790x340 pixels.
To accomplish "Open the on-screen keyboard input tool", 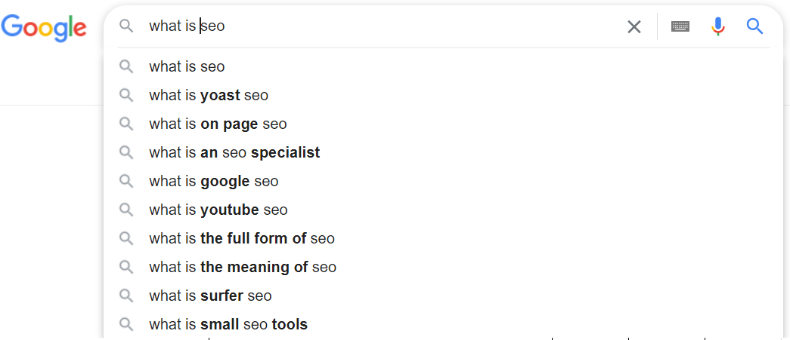I will [x=680, y=26].
